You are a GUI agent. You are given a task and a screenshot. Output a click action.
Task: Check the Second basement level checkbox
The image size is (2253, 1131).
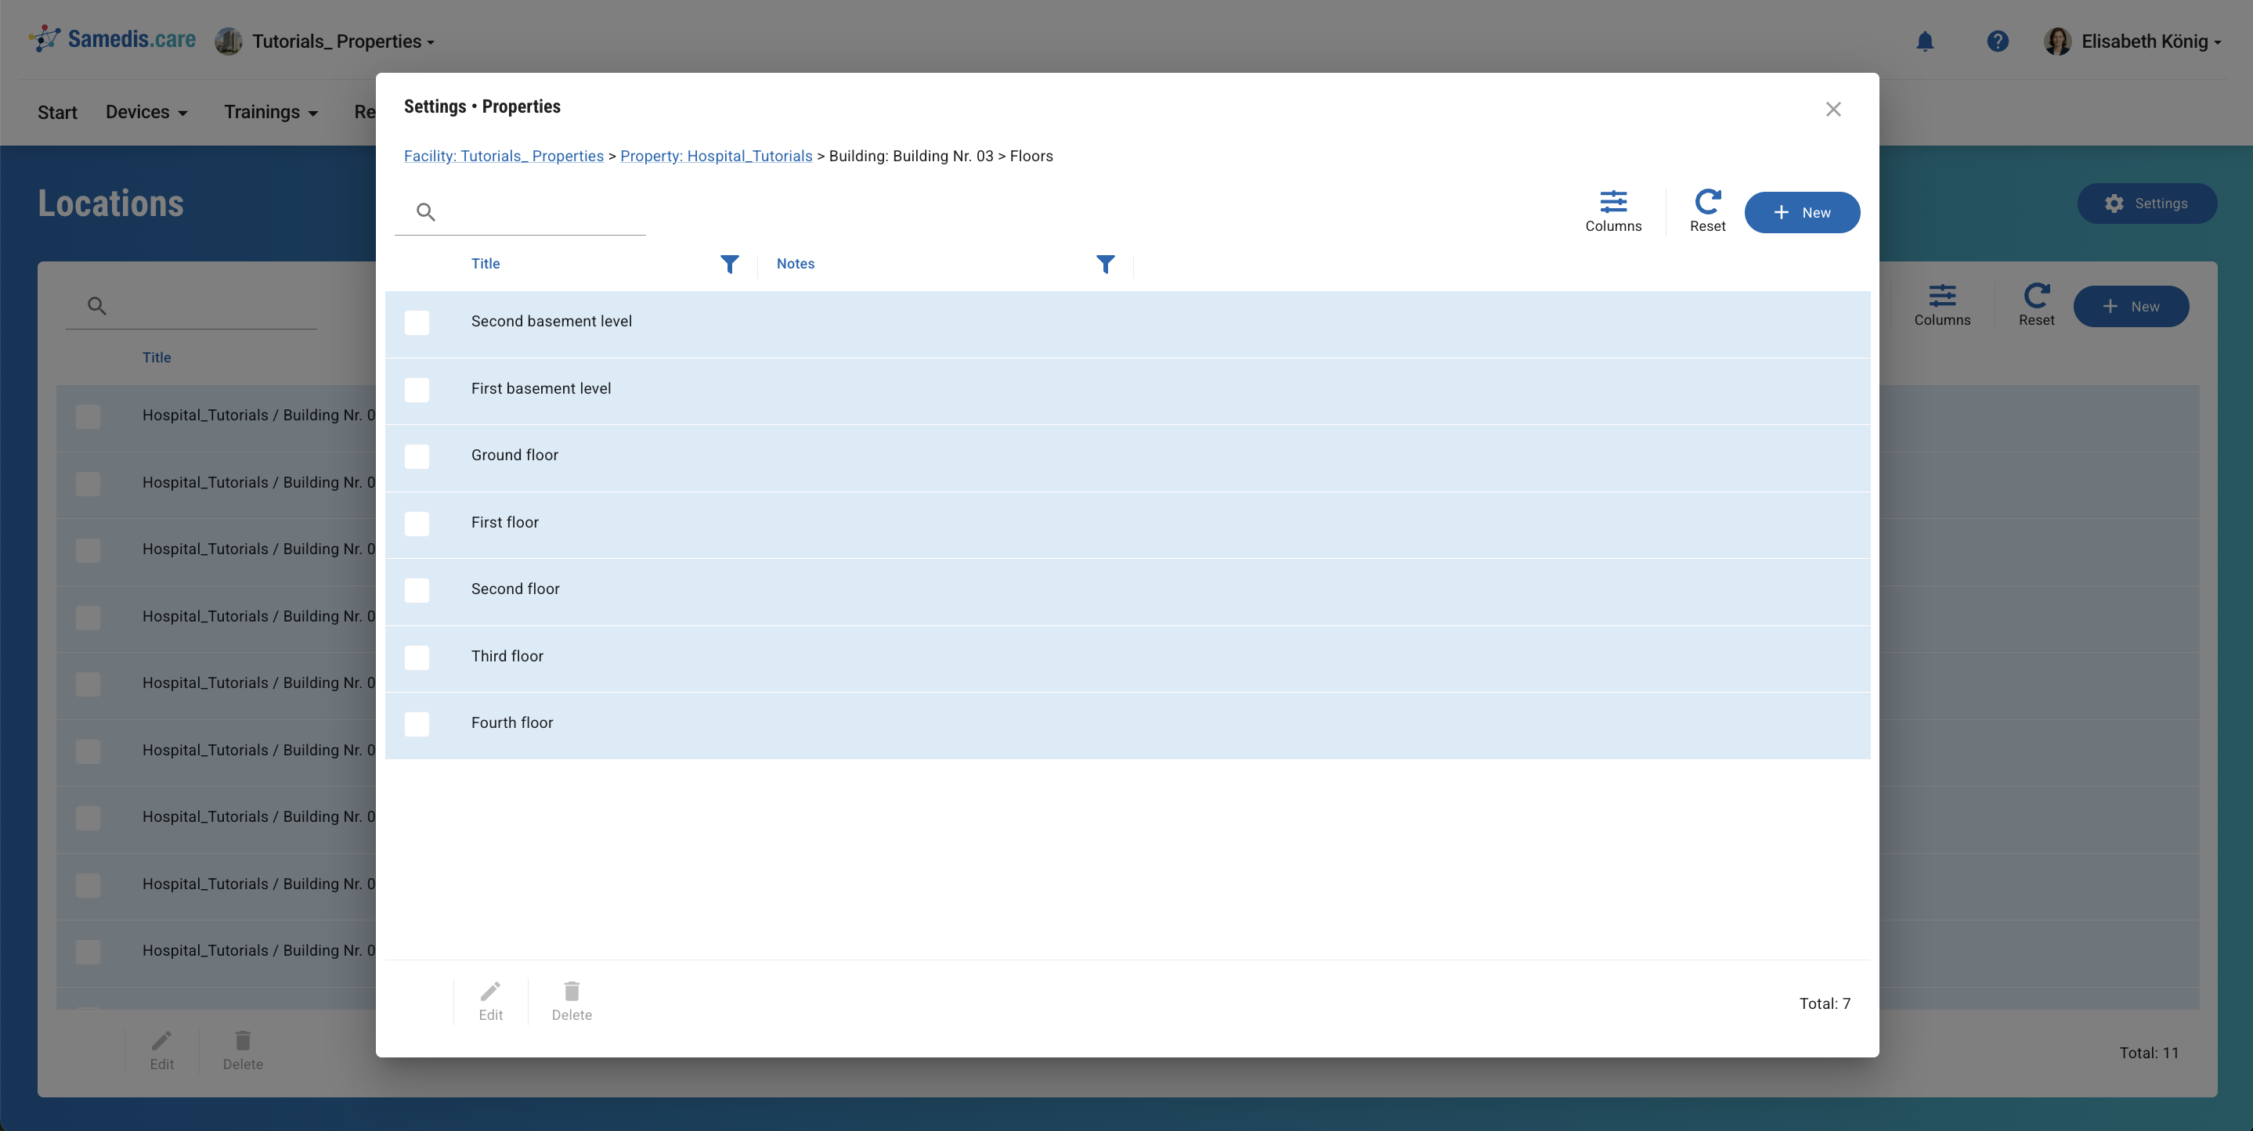point(417,322)
